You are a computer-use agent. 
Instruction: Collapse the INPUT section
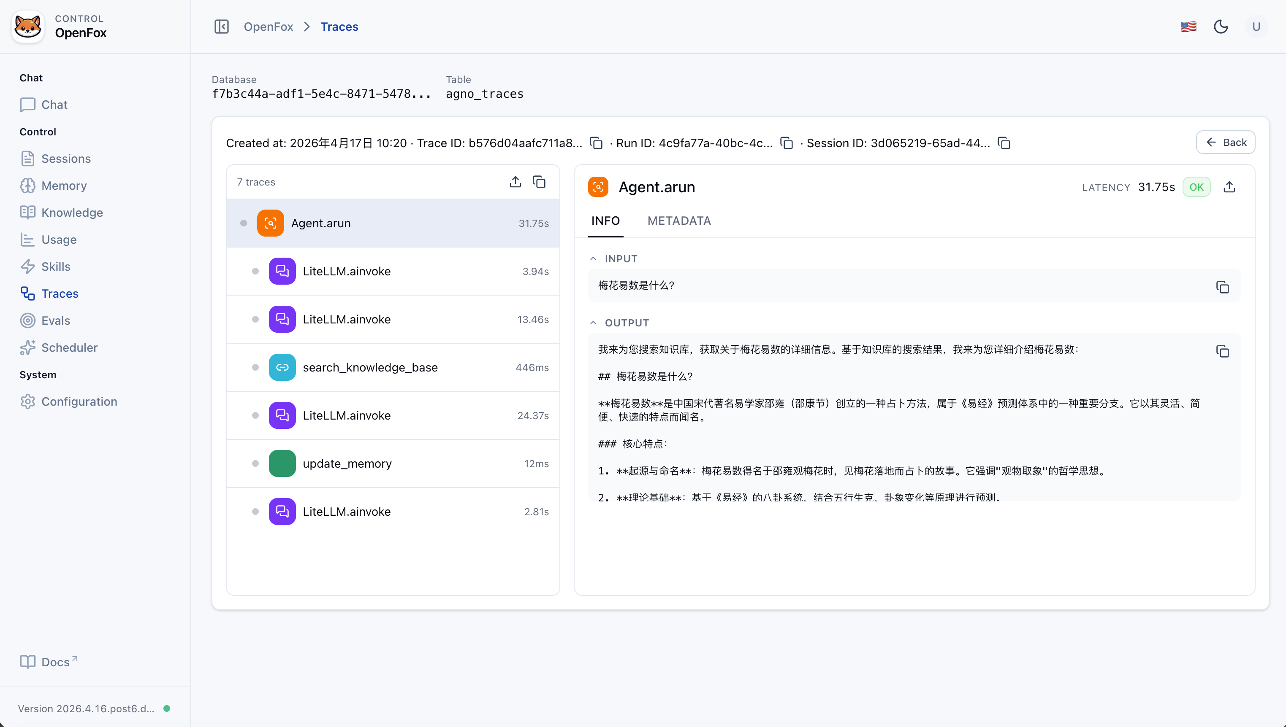(x=593, y=258)
